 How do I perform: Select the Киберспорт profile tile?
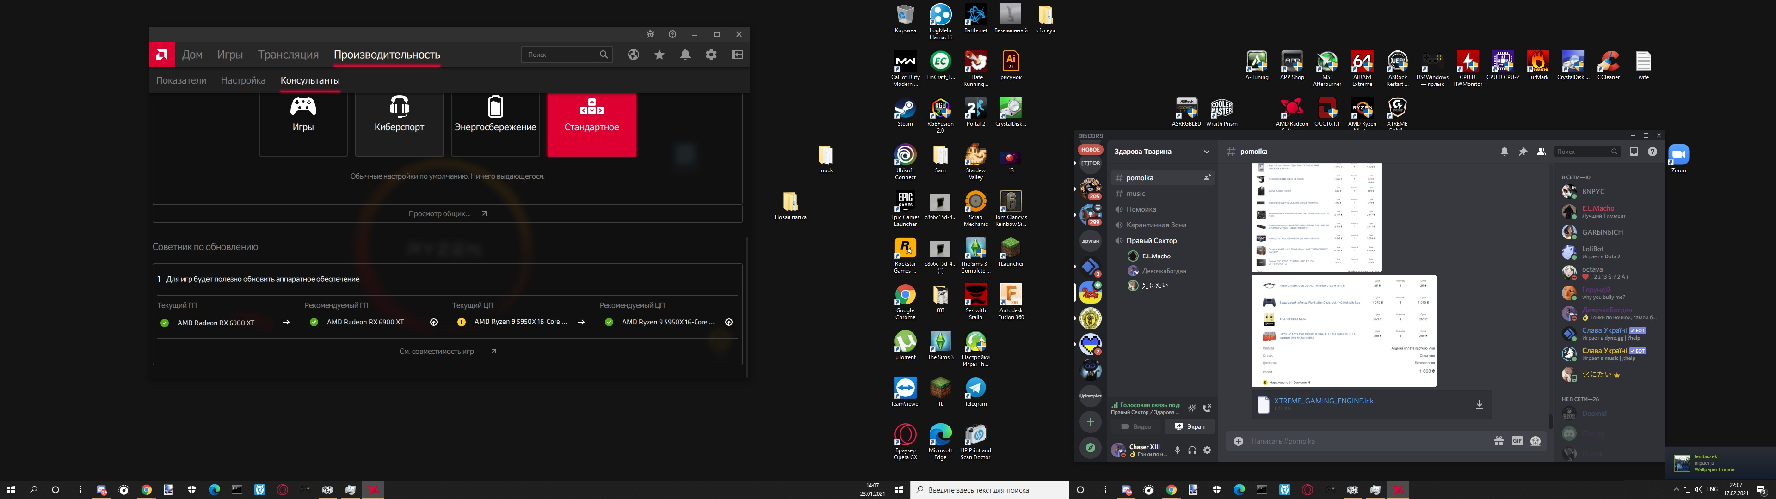click(399, 125)
